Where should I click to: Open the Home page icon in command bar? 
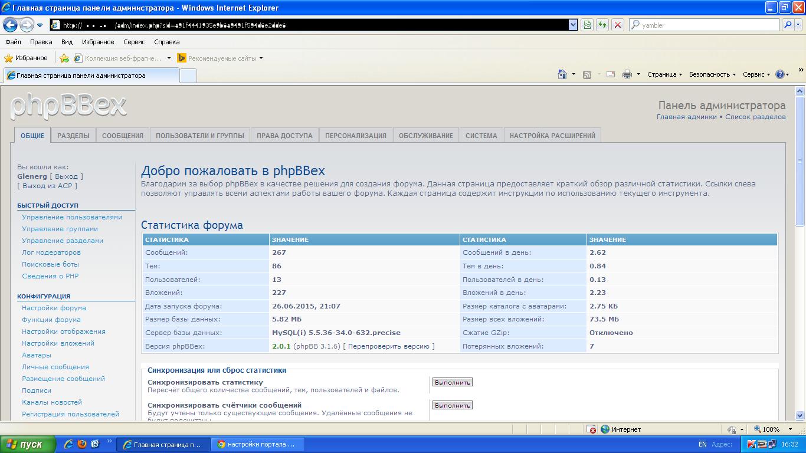click(562, 74)
